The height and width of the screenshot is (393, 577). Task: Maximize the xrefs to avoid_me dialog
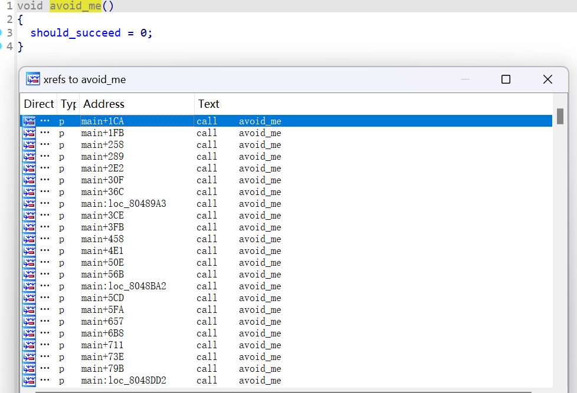coord(506,80)
